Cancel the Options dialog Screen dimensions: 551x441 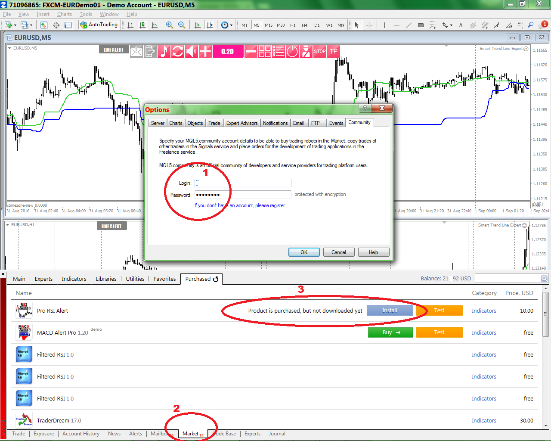pos(339,252)
